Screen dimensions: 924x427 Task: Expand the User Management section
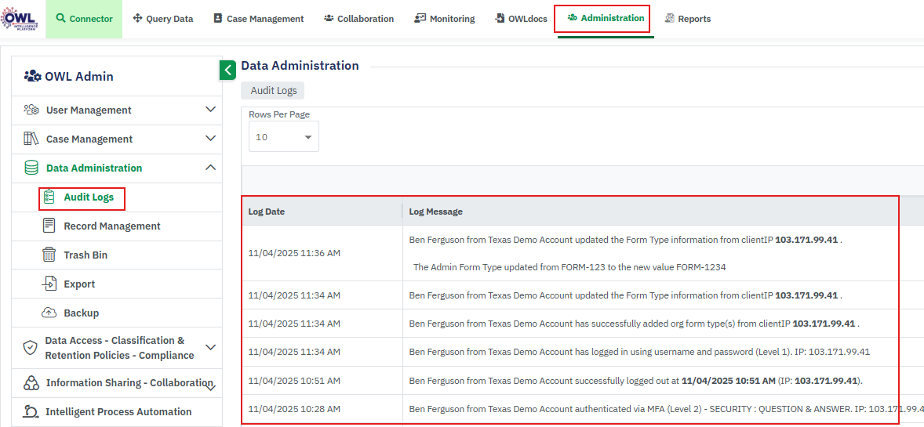coord(210,110)
